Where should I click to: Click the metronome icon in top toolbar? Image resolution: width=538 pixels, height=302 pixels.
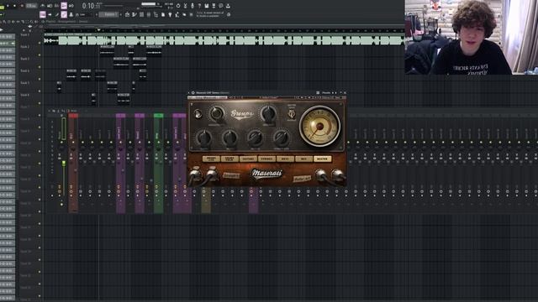tap(43, 6)
